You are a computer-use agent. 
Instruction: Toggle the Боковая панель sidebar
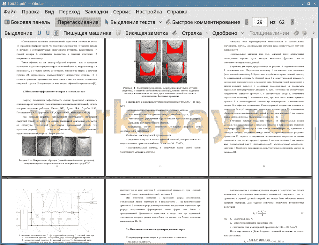pyautogui.click(x=27, y=22)
